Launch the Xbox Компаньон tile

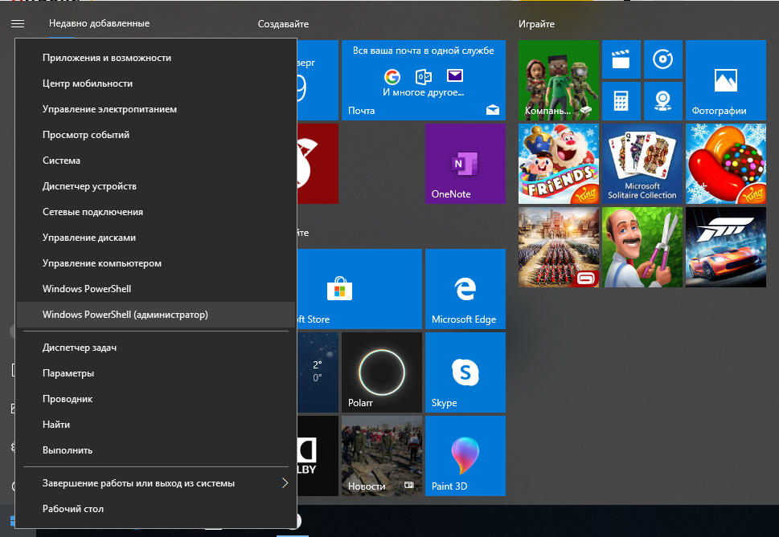[559, 80]
